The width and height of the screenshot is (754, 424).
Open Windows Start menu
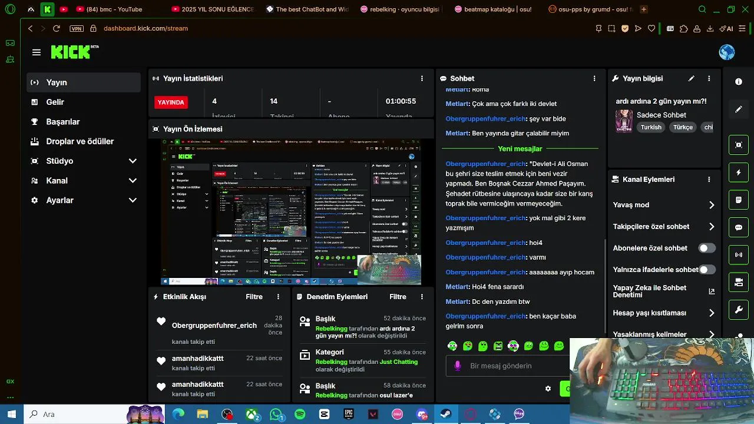[11, 414]
